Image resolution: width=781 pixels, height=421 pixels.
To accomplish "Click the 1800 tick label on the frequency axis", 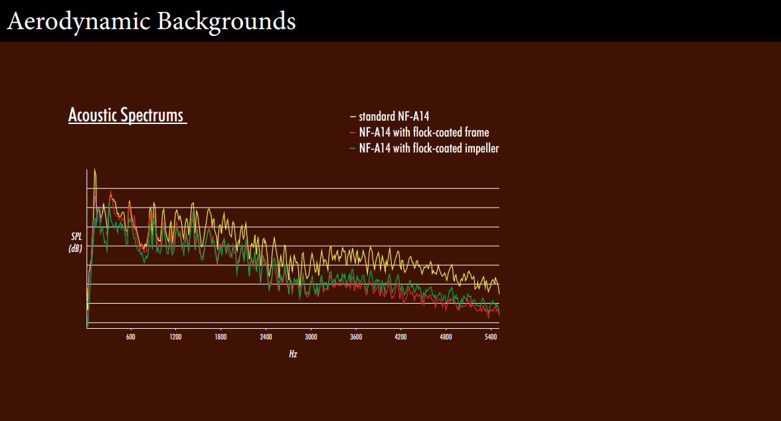I will 220,337.
